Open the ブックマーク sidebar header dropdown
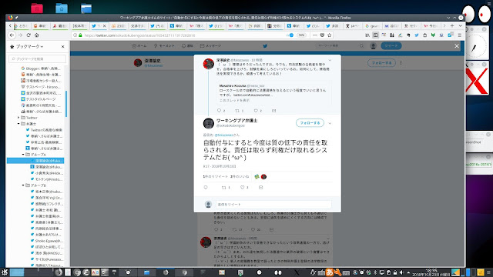Image resolution: width=493 pixels, height=277 pixels. pyautogui.click(x=29, y=46)
